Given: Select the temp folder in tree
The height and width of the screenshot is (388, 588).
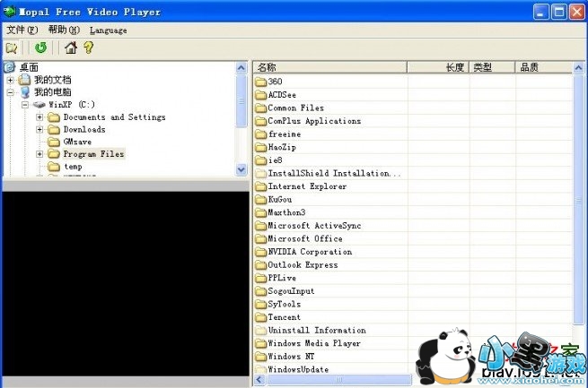Looking at the screenshot, I should click(x=73, y=167).
